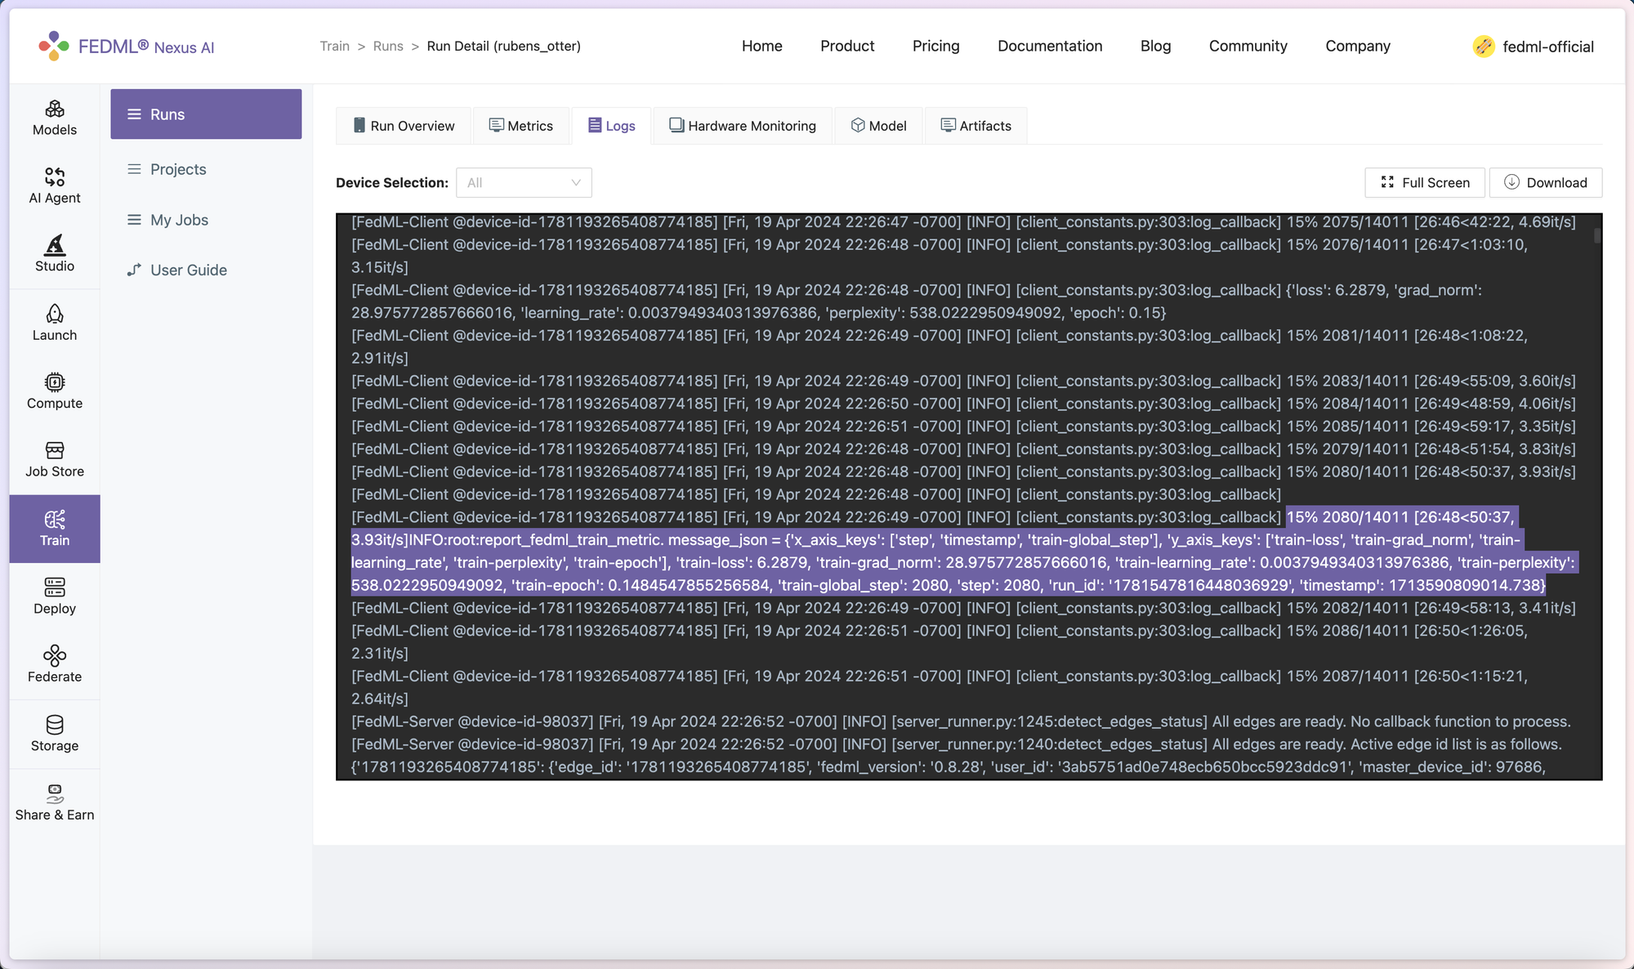Switch to the Metrics tab
Image resolution: width=1634 pixels, height=969 pixels.
click(521, 126)
